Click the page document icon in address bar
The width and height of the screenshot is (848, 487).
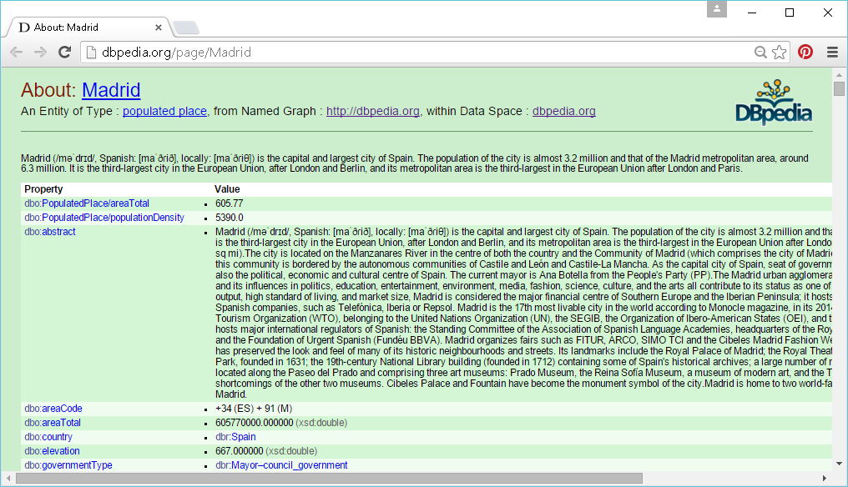coord(92,53)
